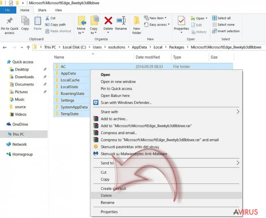266x218 pixels.
Task: Click Paste shortcut in ribbon
Action: (x=58, y=31)
